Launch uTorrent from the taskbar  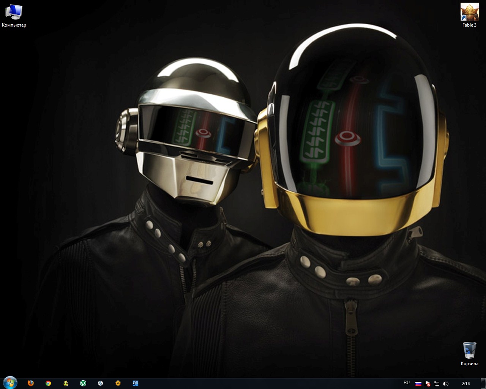pos(83,383)
